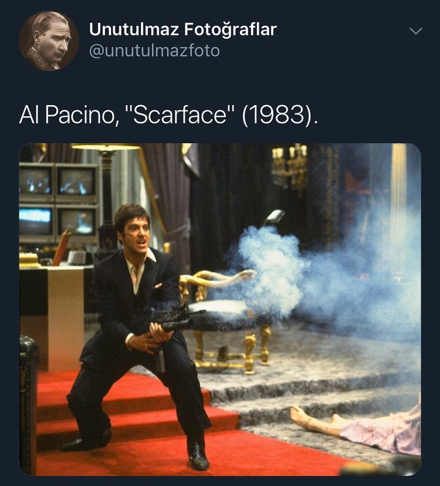Click the year (1983) in the tweet

279,115
